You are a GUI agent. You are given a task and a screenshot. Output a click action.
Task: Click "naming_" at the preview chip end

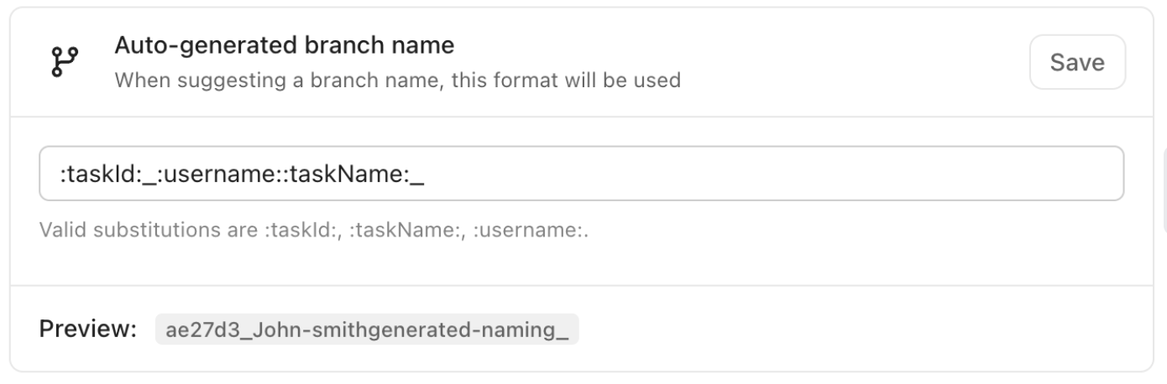(x=529, y=330)
